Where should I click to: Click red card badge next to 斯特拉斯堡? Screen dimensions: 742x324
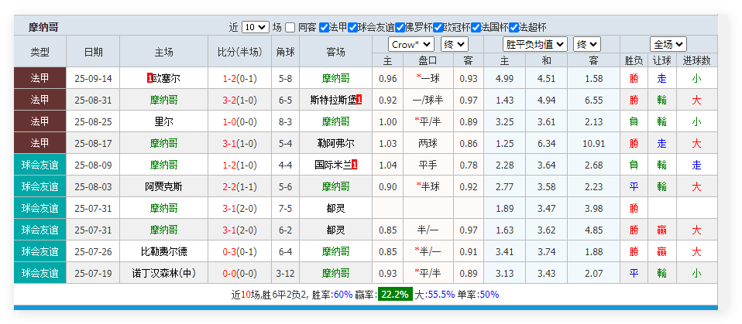(359, 100)
